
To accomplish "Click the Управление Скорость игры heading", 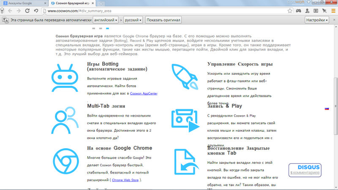I will 240,64.
